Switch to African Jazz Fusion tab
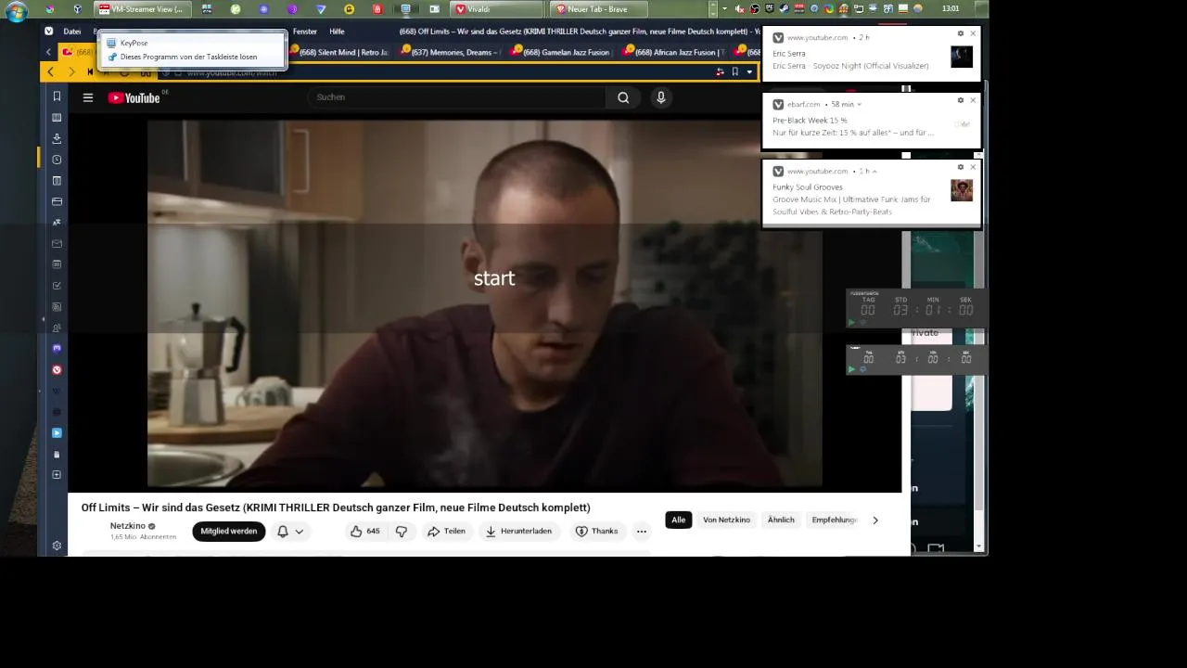The width and height of the screenshot is (1187, 668). (676, 52)
